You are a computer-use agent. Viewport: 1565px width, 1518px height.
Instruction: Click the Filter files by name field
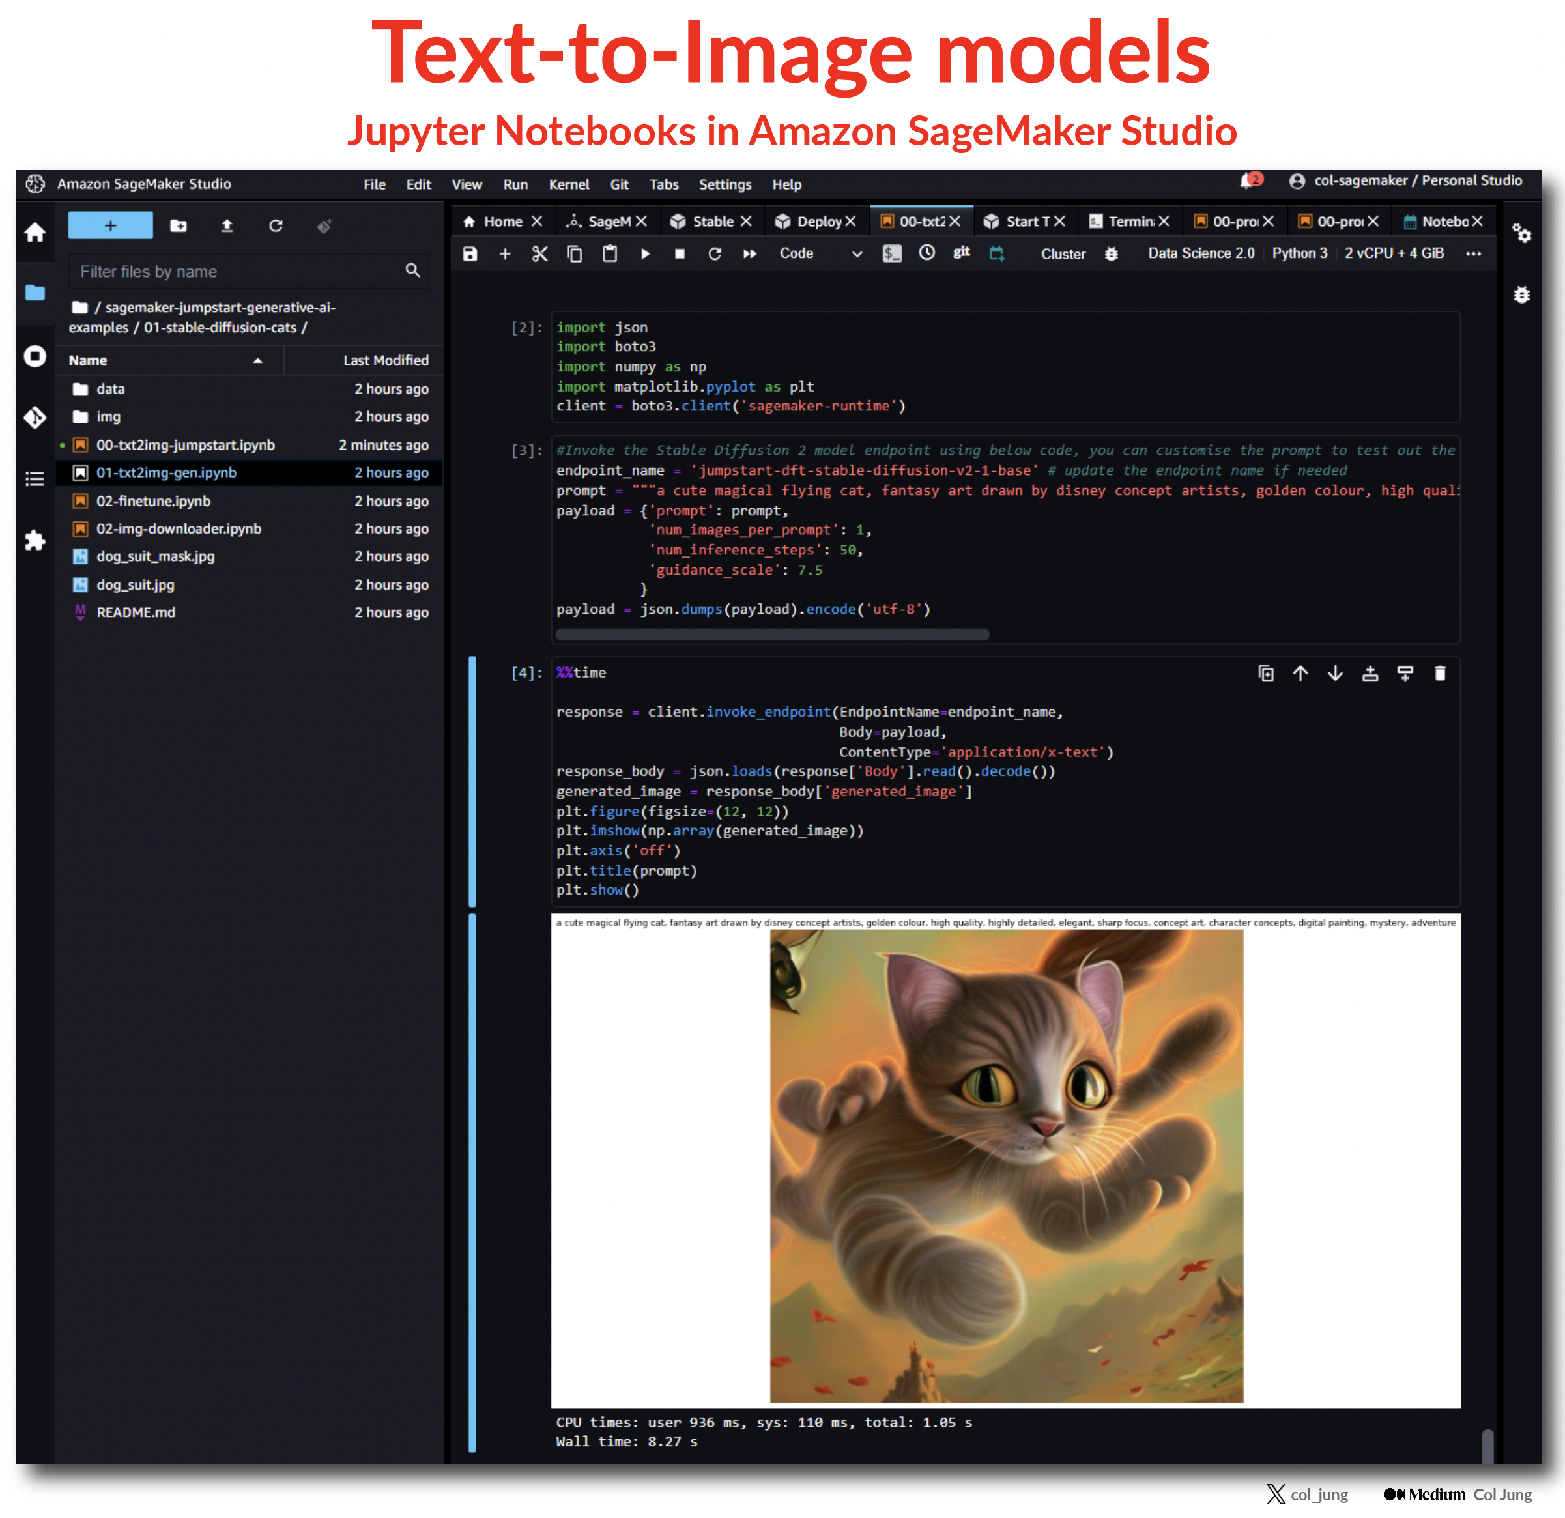tap(240, 272)
